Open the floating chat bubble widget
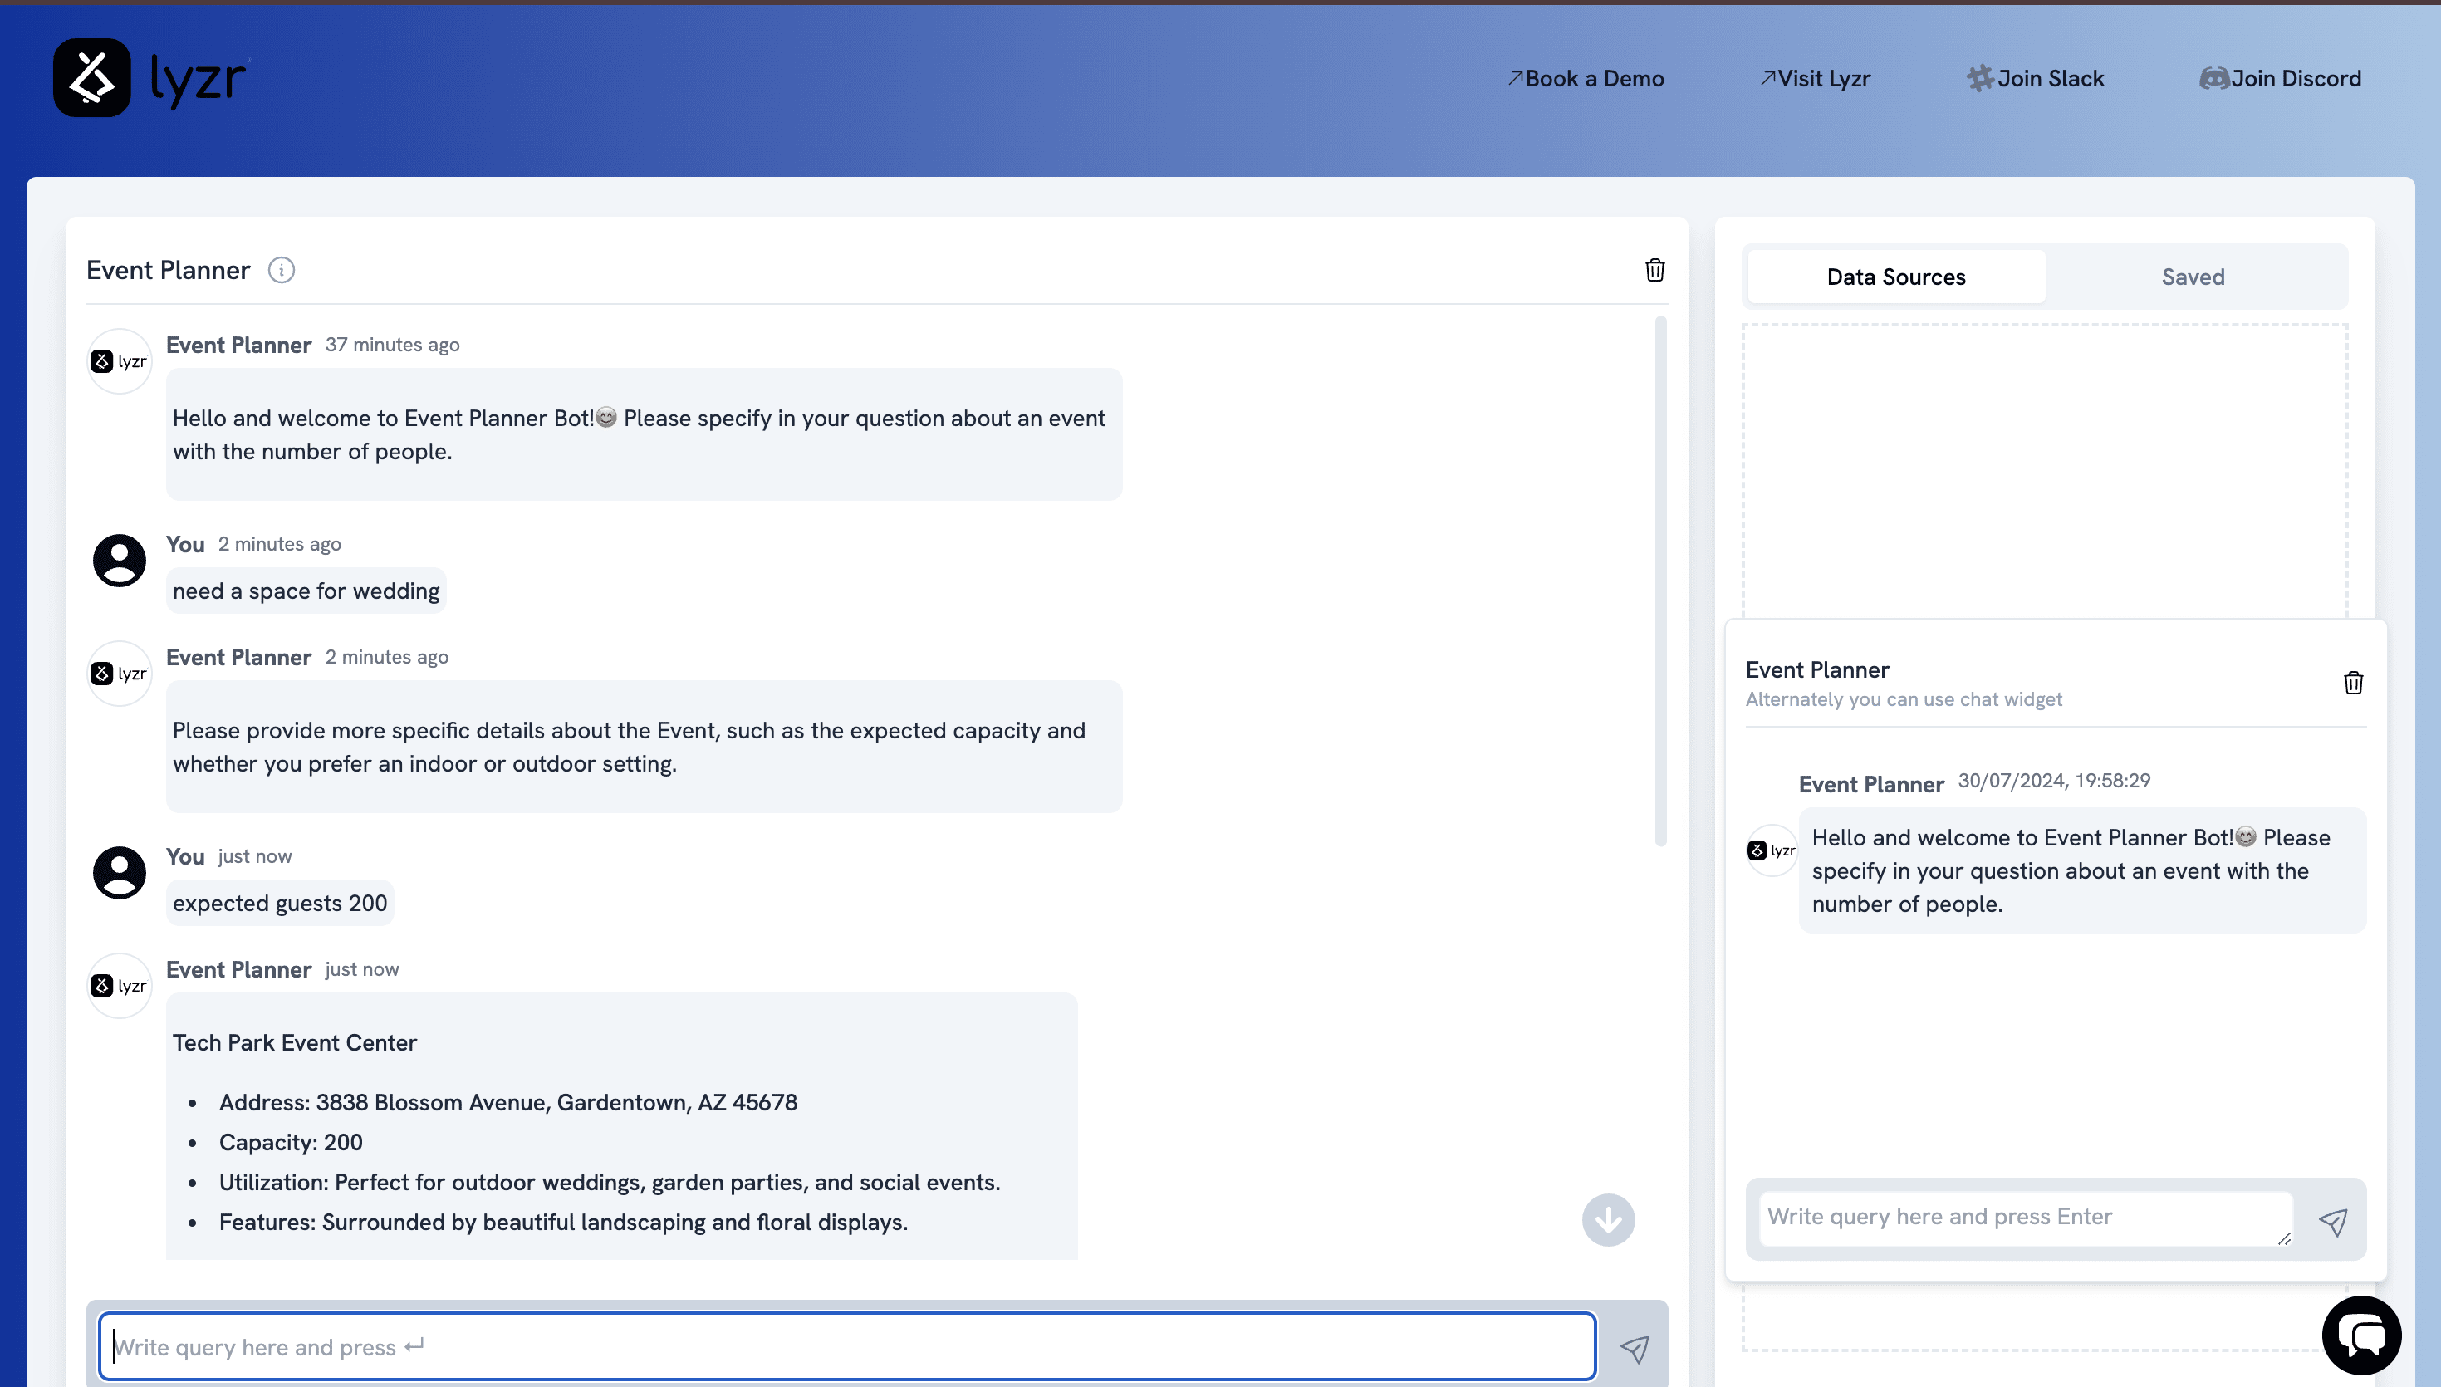 tap(2361, 1336)
